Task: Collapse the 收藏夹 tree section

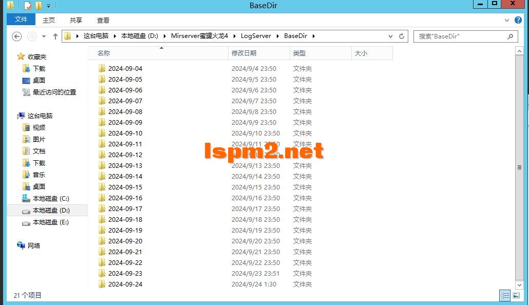Action: 15,56
